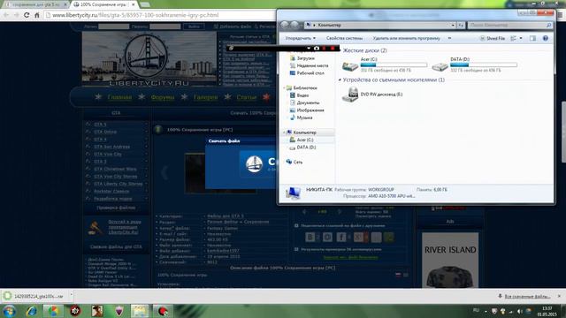Open the gear application on the taskbar
This screenshot has width=566, height=318.
coord(75,311)
